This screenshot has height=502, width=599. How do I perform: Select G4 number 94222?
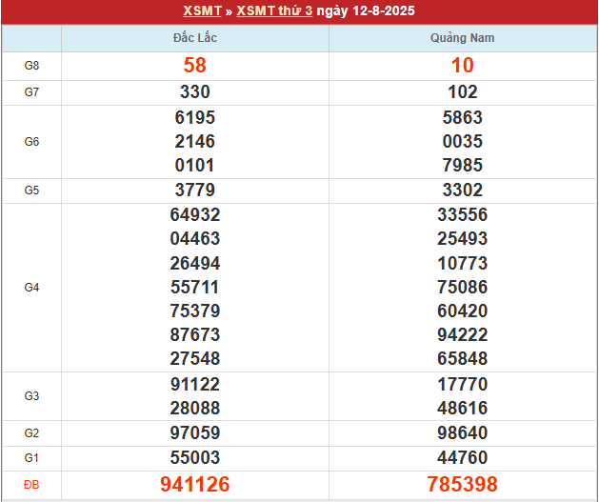tap(462, 335)
